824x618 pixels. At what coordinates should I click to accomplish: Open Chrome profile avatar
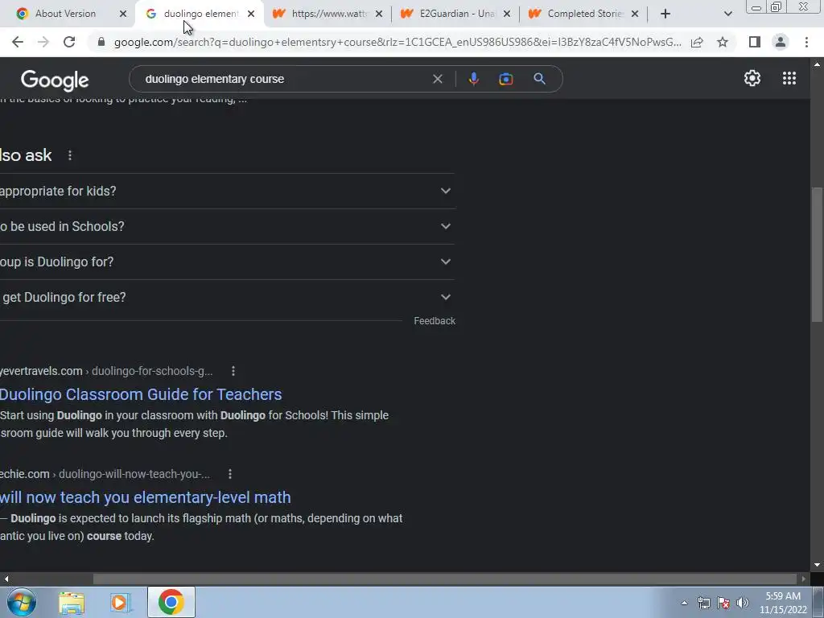[781, 42]
